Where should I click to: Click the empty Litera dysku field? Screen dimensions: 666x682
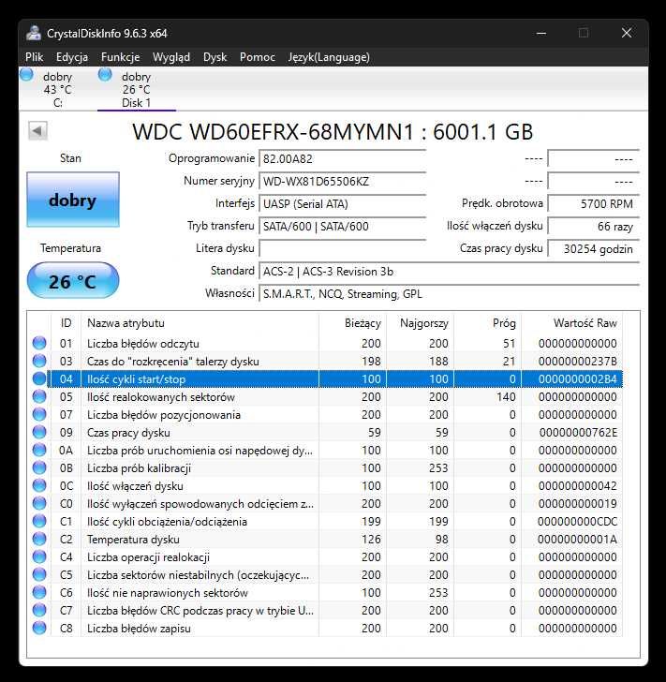tap(342, 249)
